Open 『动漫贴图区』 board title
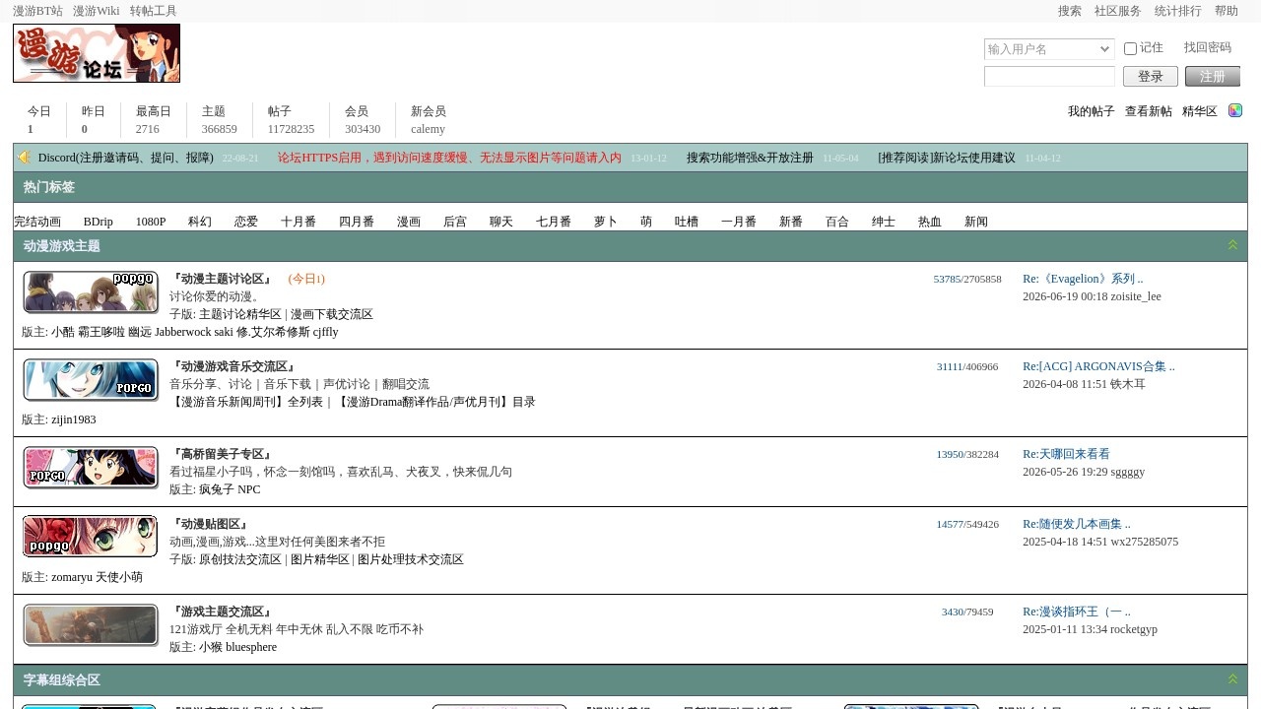The image size is (1261, 709). coord(210,524)
